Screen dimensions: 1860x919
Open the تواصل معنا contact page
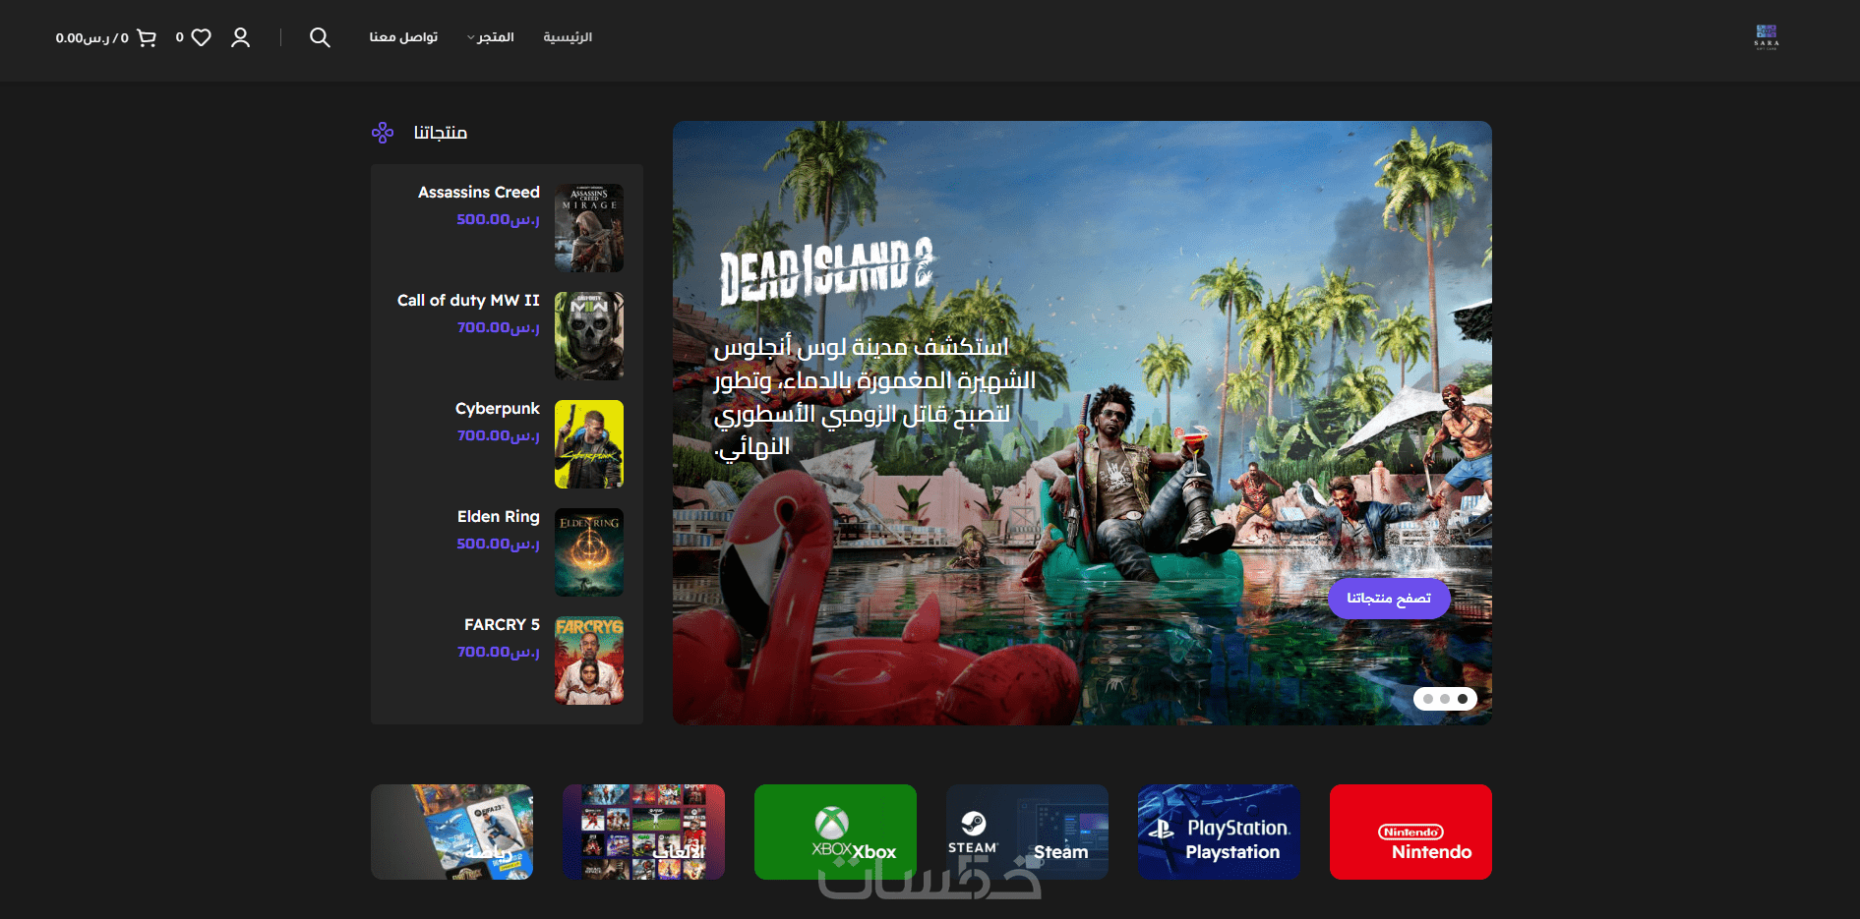[403, 37]
